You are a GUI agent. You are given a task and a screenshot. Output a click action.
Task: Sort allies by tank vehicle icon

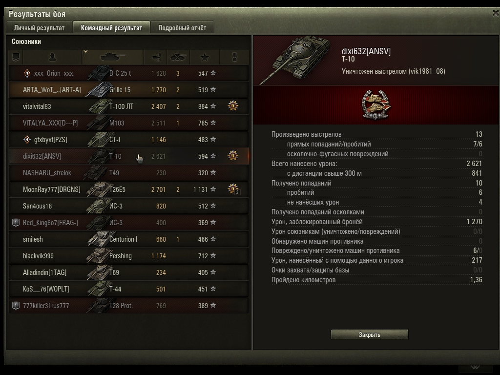[x=113, y=57]
